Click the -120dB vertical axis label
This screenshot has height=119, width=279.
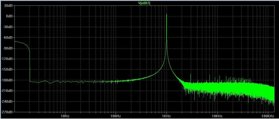point(7,59)
